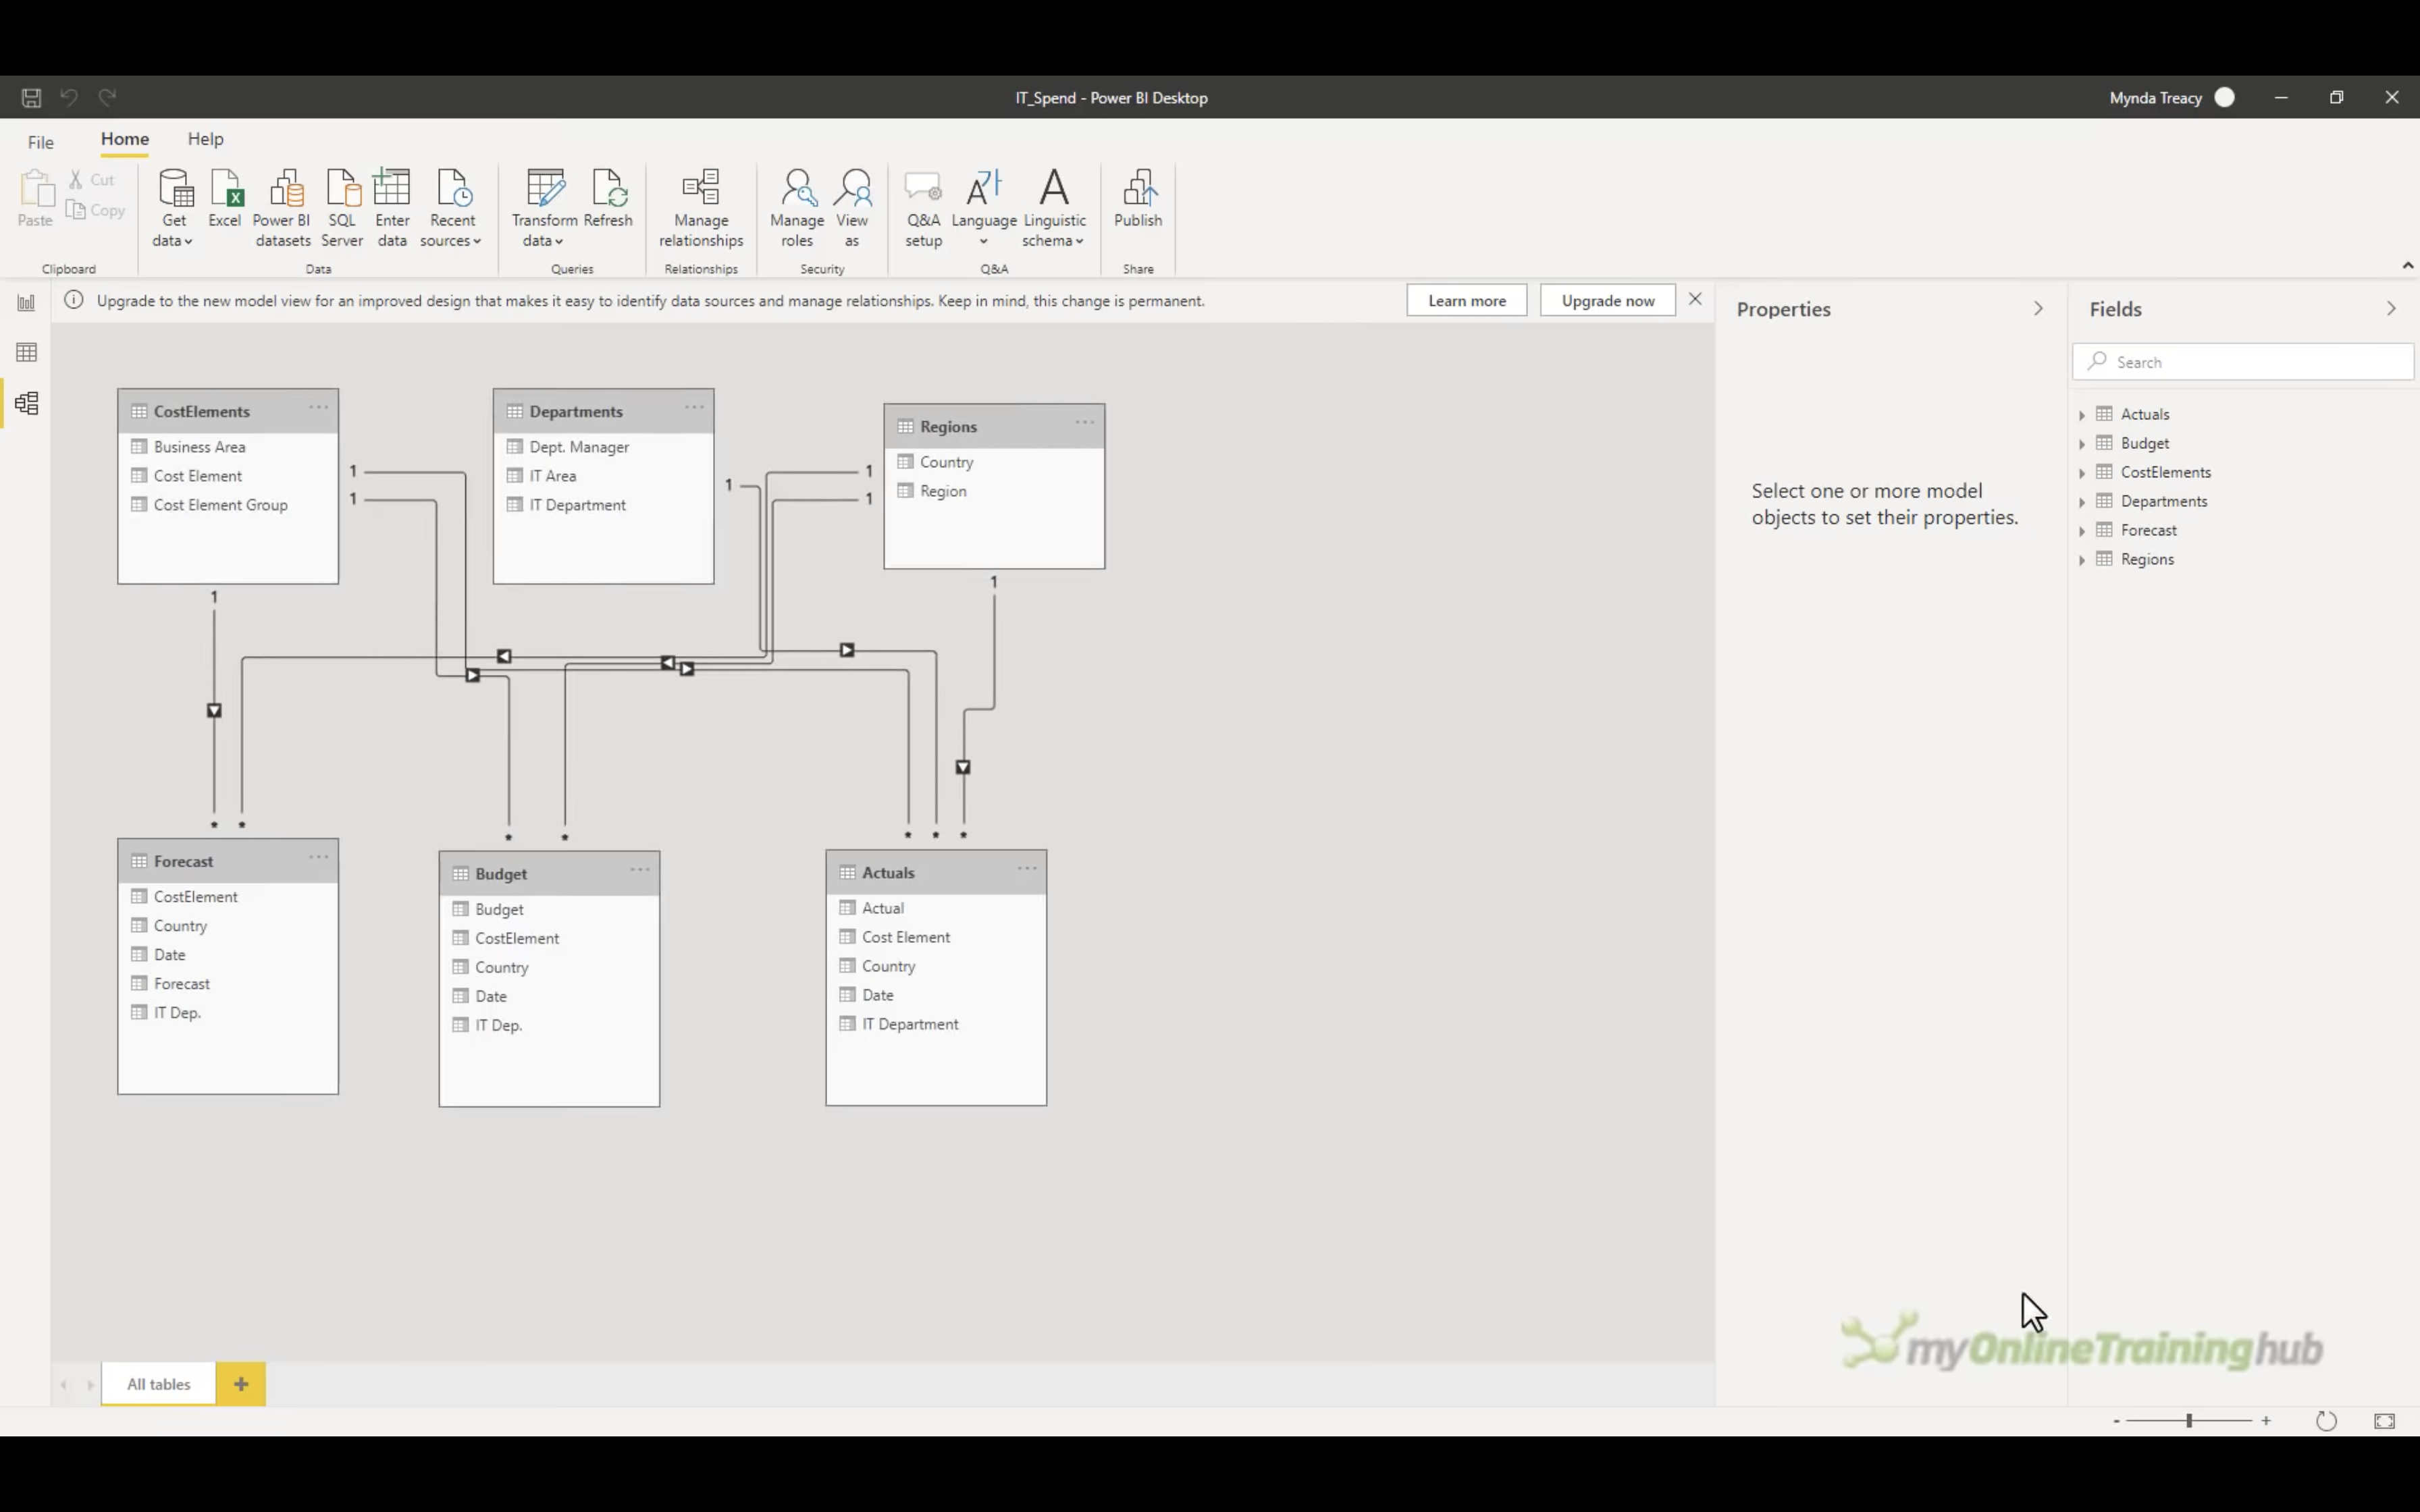Expand the Forecast table in Fields

2082,531
